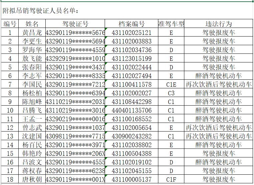Click the 姓名 column header cell
The height and width of the screenshot is (185, 254).
32,24
